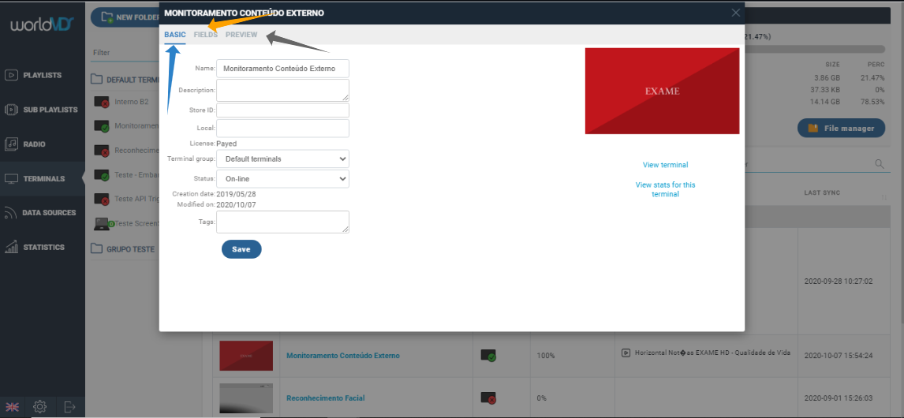Open Monitoramento Conteúdo Externo link in table
The image size is (904, 418).
click(x=343, y=356)
